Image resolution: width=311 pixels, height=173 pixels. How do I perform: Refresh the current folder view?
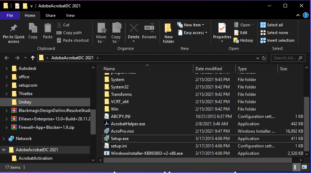263,58
